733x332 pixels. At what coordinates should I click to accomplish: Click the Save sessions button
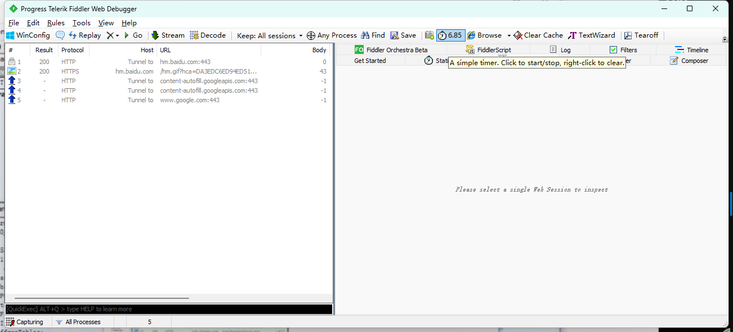[x=403, y=35]
